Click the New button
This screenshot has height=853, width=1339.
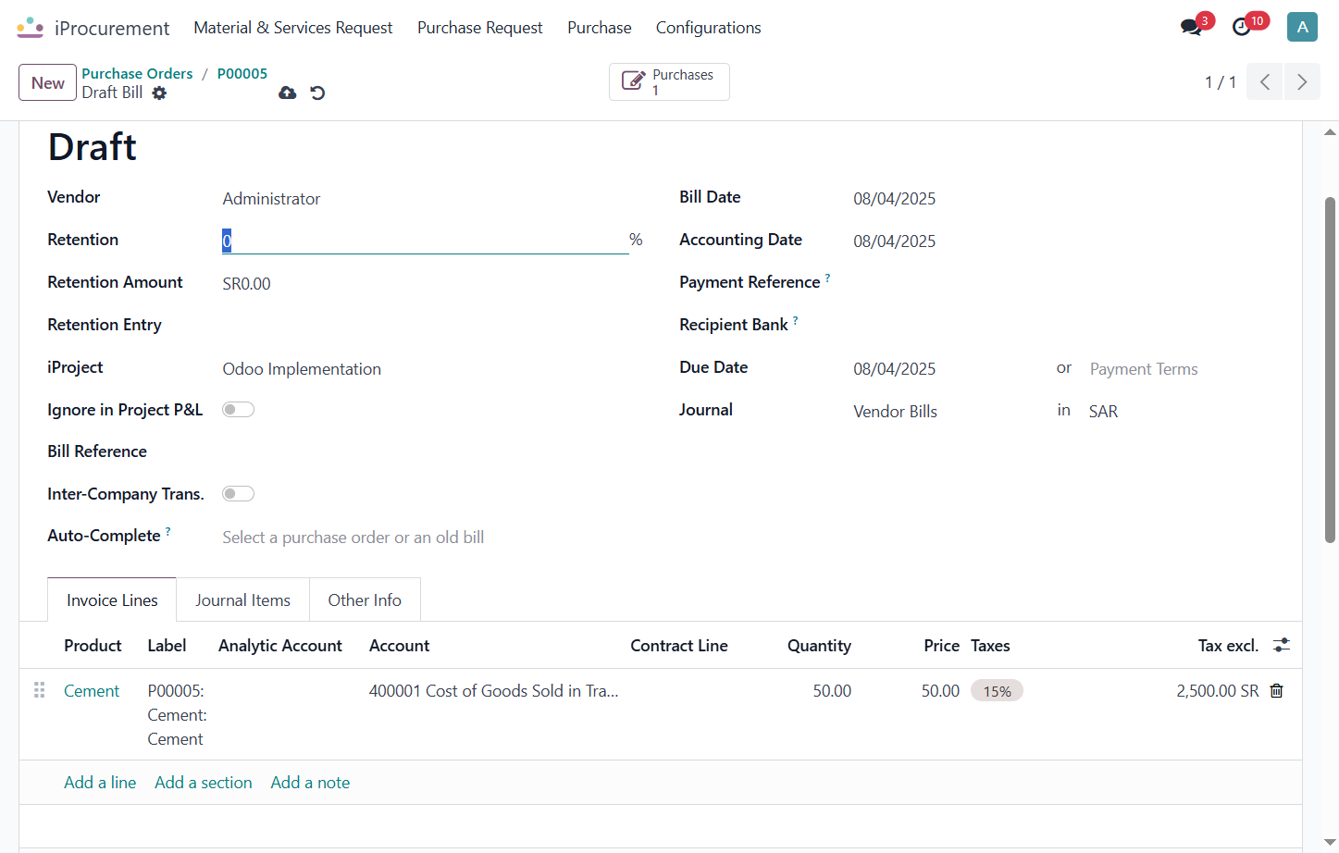tap(47, 82)
